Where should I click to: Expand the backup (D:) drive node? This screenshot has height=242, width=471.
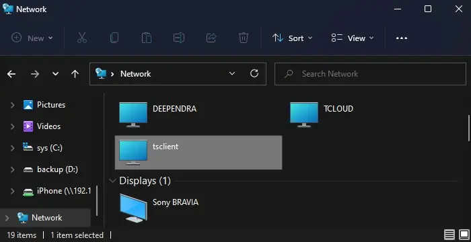click(x=13, y=169)
